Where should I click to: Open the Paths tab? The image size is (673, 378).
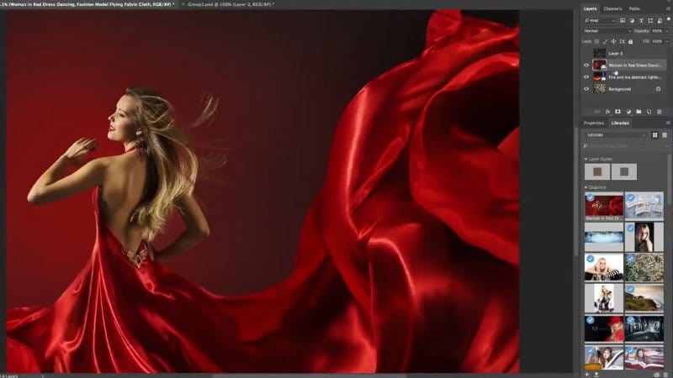click(x=634, y=8)
